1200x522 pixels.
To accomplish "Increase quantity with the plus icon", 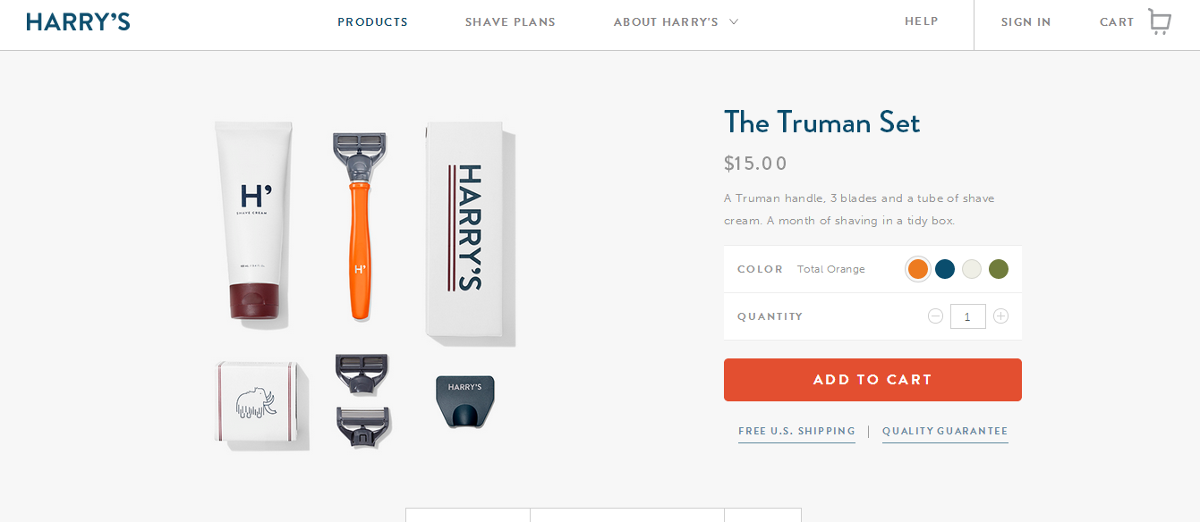I will (1000, 316).
